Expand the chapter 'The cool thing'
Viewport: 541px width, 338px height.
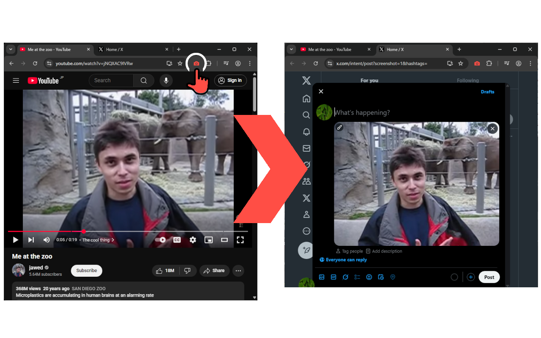[98, 240]
